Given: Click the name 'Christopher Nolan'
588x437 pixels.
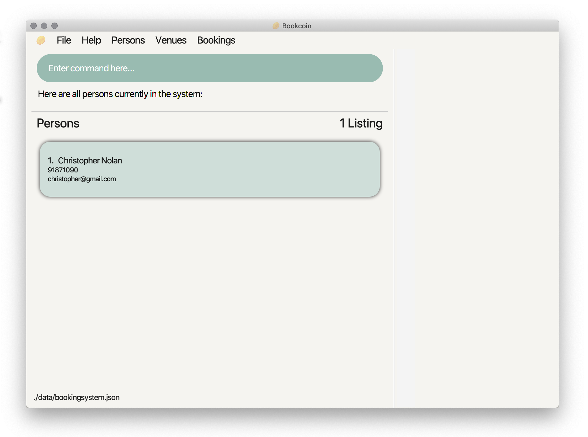Looking at the screenshot, I should pos(90,161).
